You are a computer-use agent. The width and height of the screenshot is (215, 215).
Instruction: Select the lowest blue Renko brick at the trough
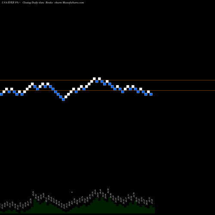pyautogui.click(x=63, y=99)
